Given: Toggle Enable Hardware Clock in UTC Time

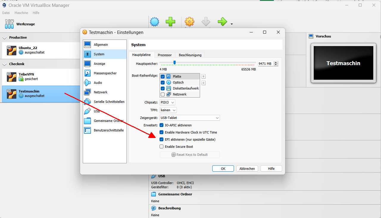Looking at the screenshot, I should [162, 132].
